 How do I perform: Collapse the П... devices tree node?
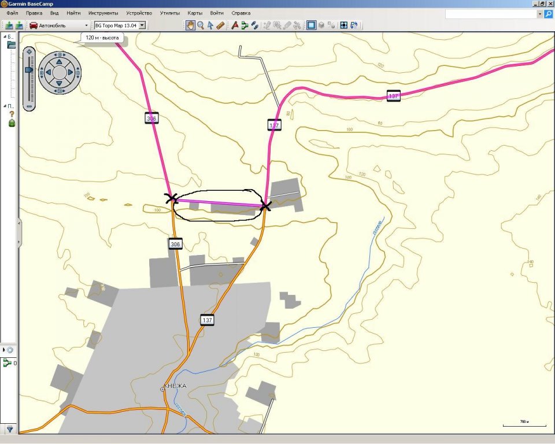pos(5,106)
